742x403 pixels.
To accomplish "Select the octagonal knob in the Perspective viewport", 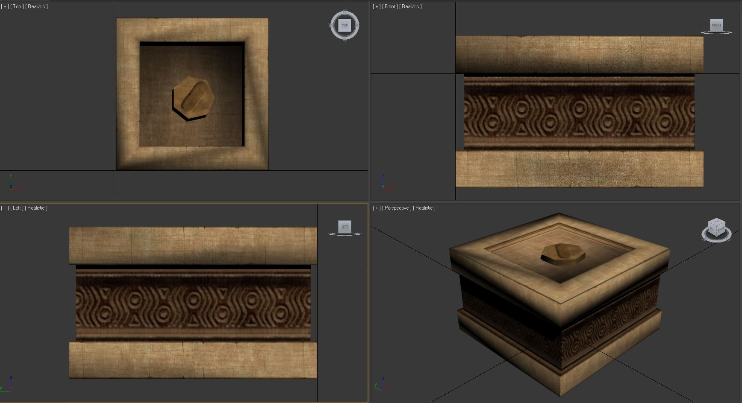I will pos(563,254).
